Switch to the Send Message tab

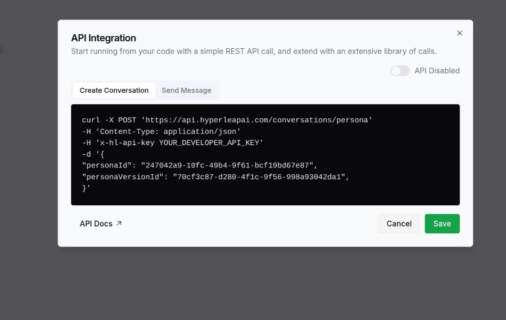[187, 90]
